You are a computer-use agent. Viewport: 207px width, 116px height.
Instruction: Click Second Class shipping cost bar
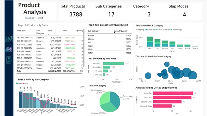click(x=167, y=102)
